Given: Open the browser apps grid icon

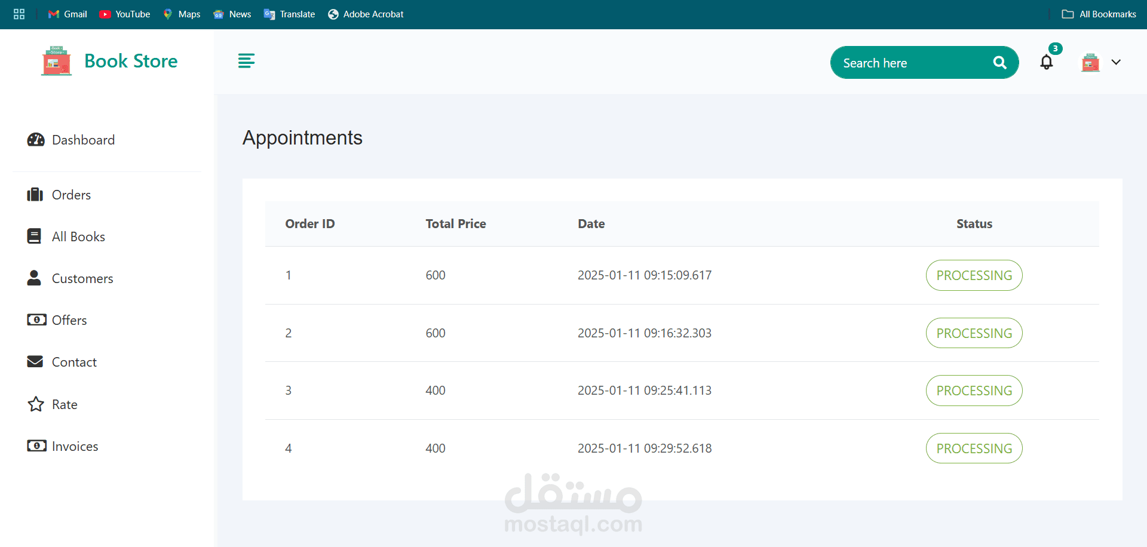Looking at the screenshot, I should pos(19,14).
